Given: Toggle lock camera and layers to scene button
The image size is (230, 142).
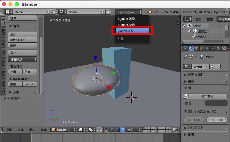Looking at the screenshot, I should (x=175, y=130).
